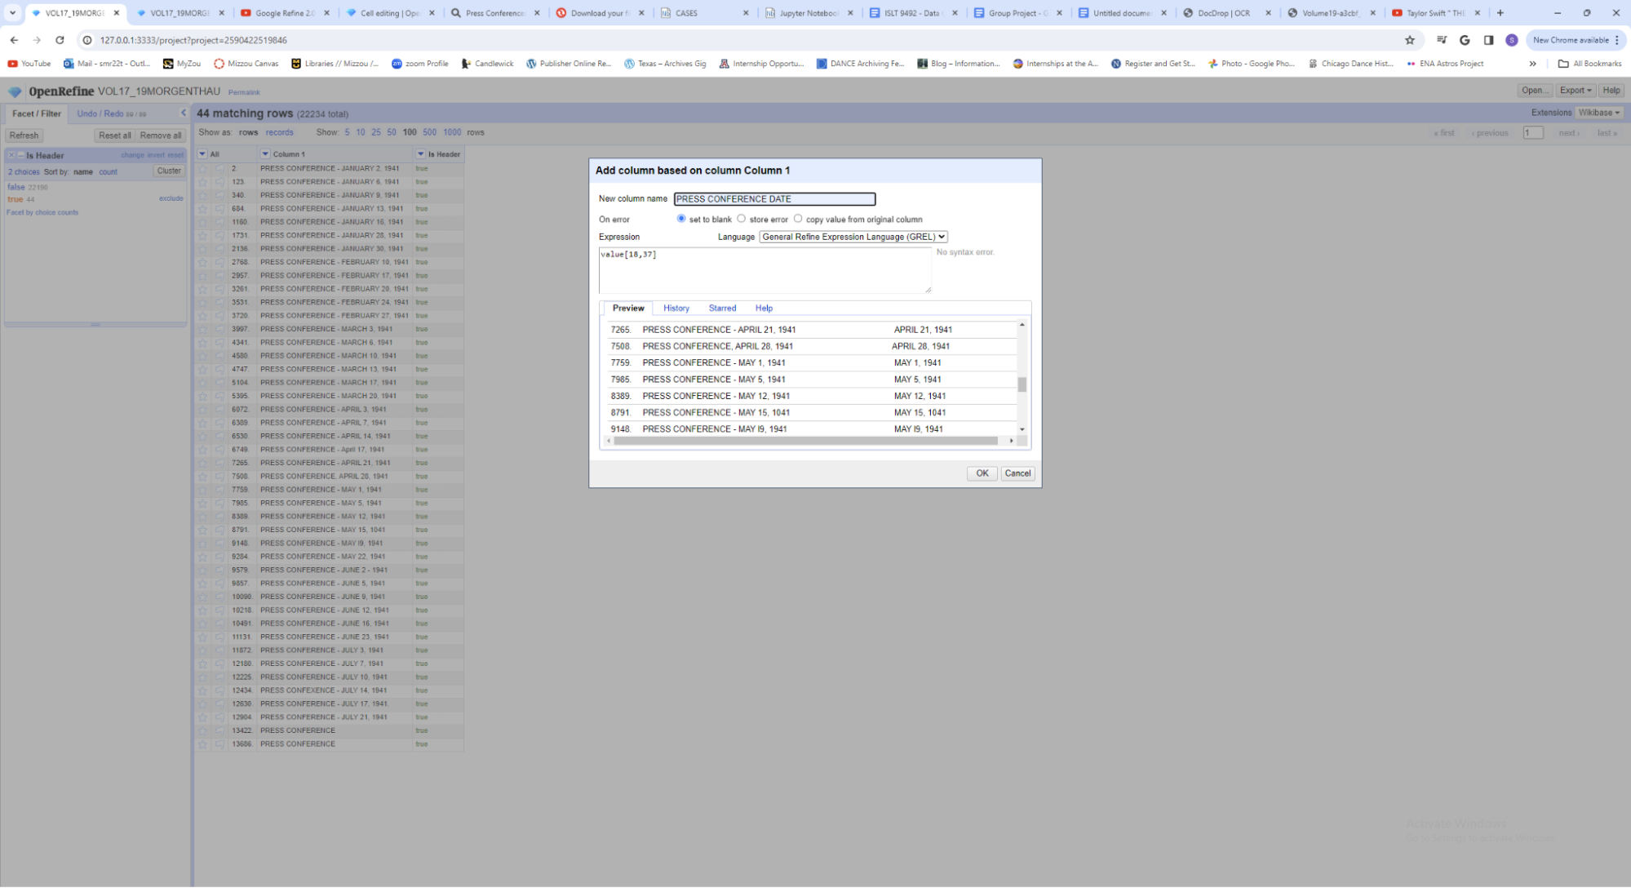Click the preview horizontal scrollbar
This screenshot has height=888, width=1631.
(805, 441)
